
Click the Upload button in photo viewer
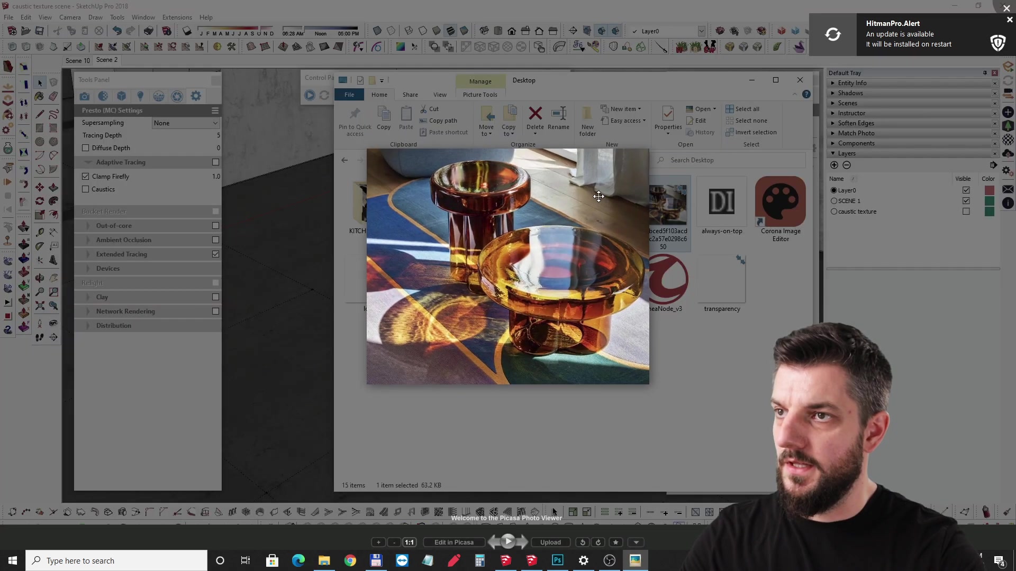[x=550, y=542]
